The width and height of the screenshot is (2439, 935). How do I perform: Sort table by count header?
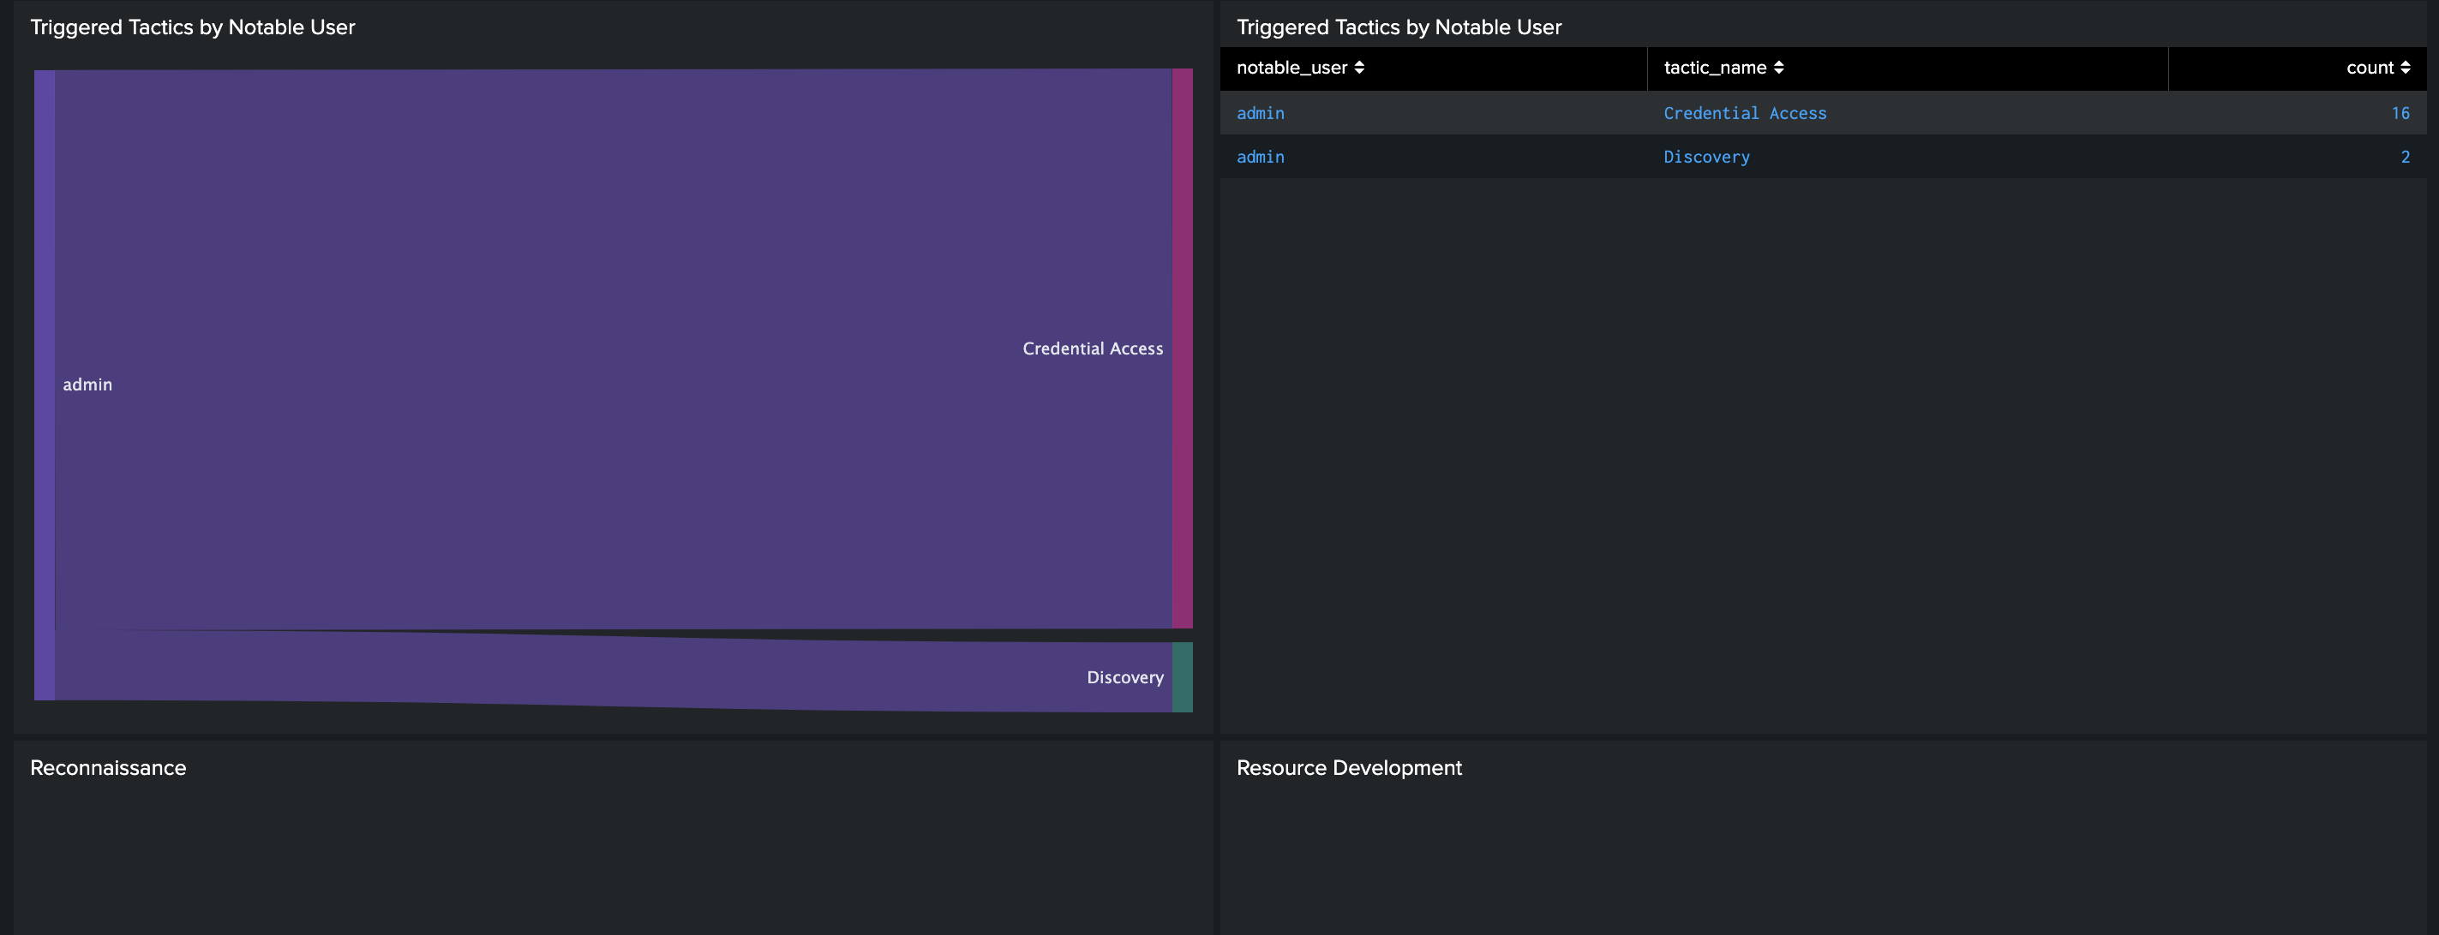2369,67
